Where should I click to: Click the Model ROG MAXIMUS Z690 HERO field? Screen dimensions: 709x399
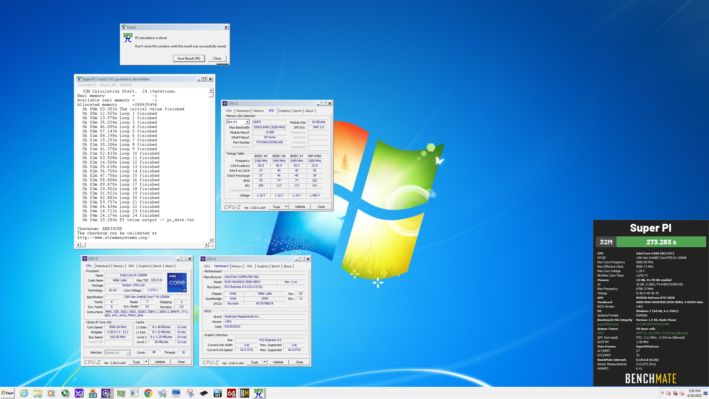pos(250,282)
